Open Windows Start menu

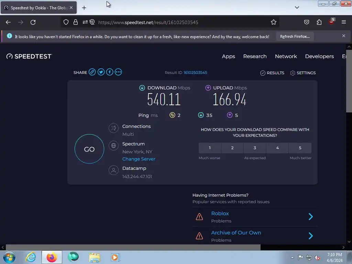pyautogui.click(x=9, y=257)
